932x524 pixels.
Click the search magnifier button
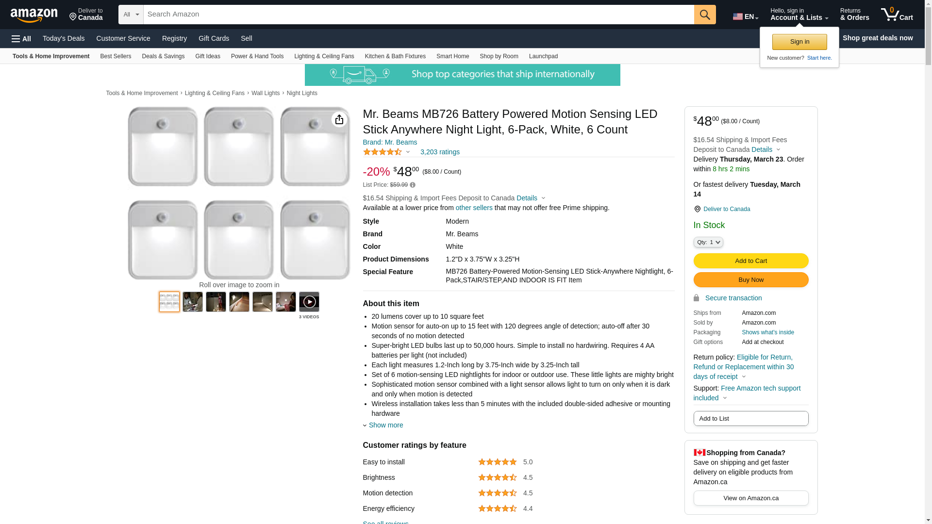pyautogui.click(x=705, y=15)
